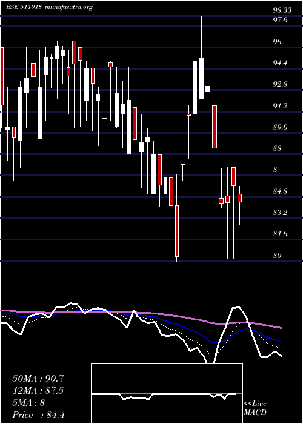Screen dimensions: 303x424
Task: Click the 'Price : 84.4' readout
Action: [38, 415]
